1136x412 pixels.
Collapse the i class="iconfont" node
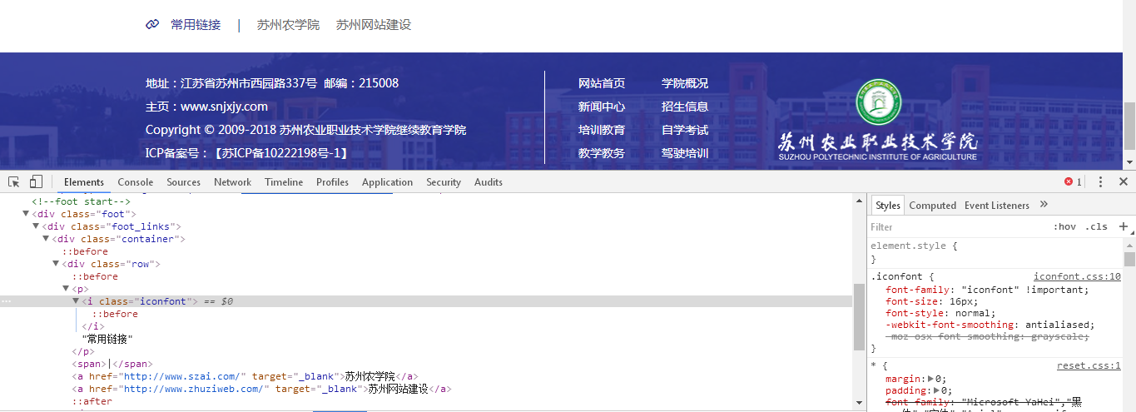coord(76,301)
